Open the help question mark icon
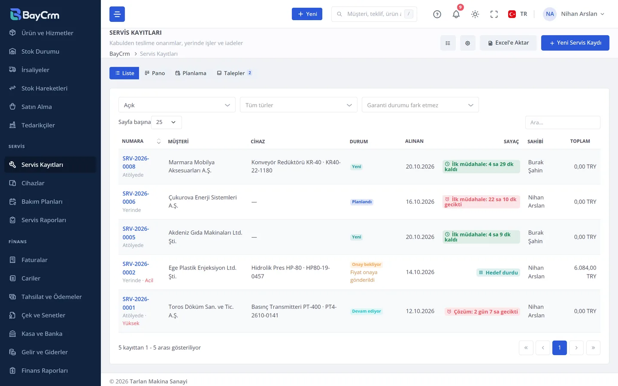Viewport: 618px width, 386px height. (437, 14)
